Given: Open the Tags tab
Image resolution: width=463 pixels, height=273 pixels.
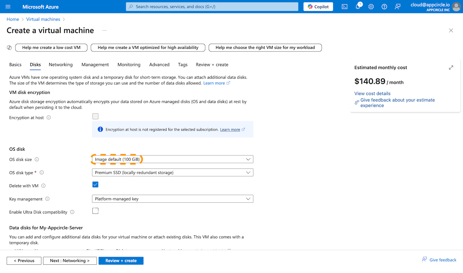Looking at the screenshot, I should pyautogui.click(x=183, y=65).
